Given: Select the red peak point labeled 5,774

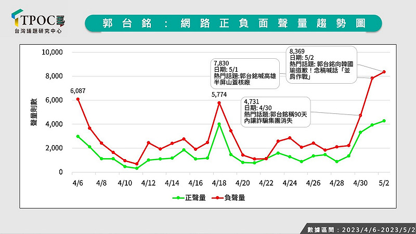Looking at the screenshot, I should pyautogui.click(x=219, y=103).
